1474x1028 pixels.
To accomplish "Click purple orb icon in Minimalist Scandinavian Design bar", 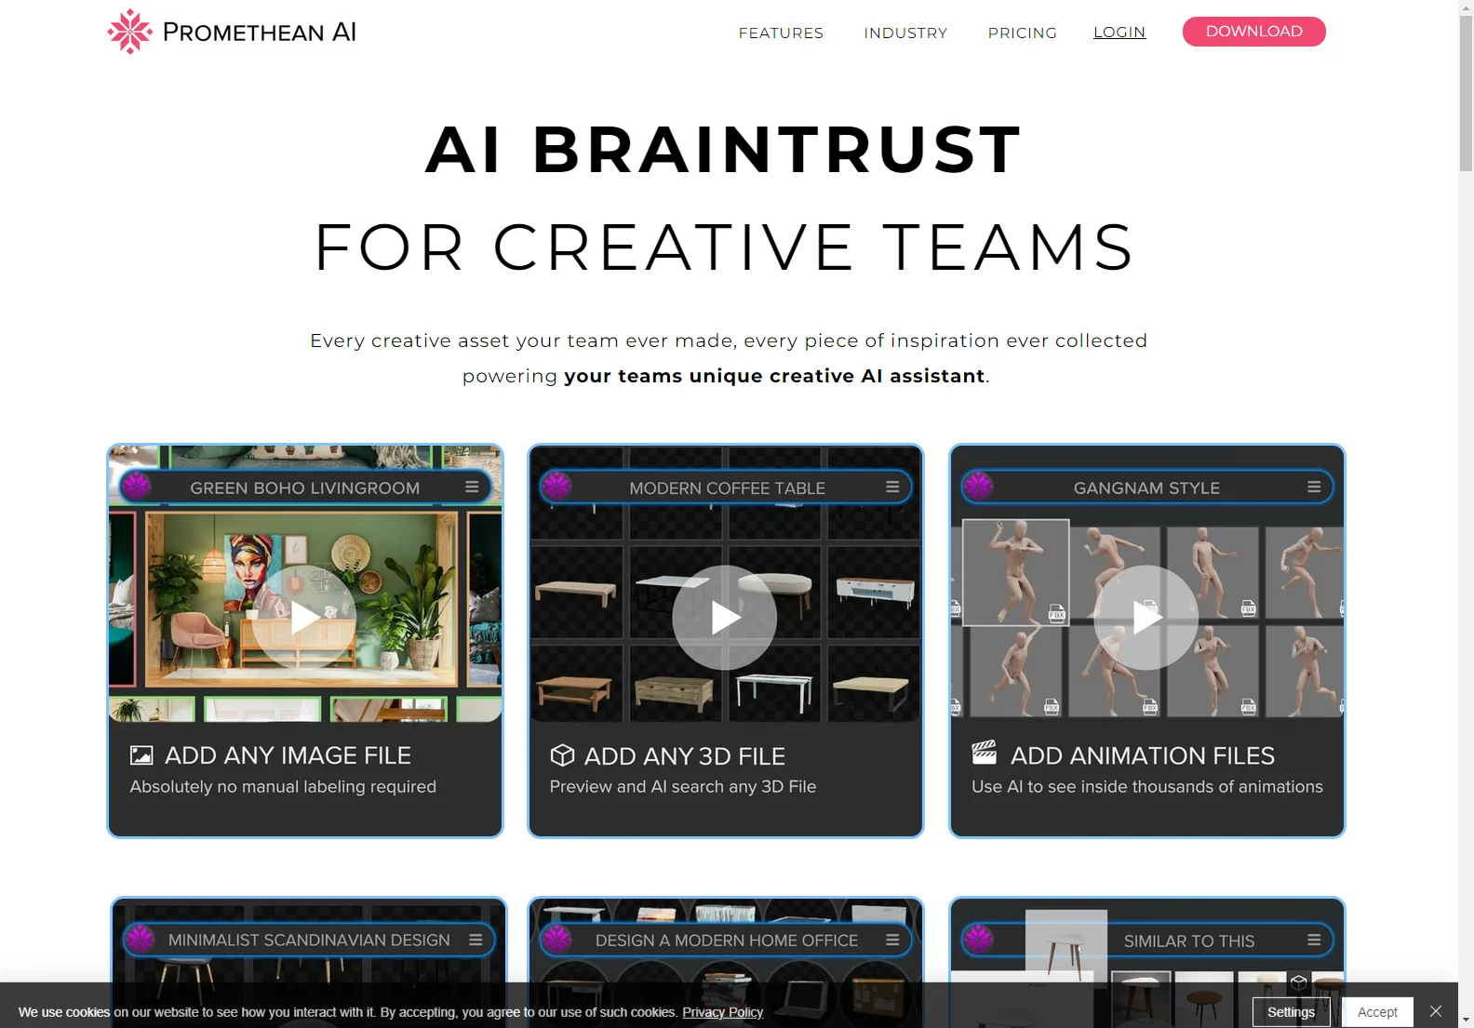I will click(141, 939).
